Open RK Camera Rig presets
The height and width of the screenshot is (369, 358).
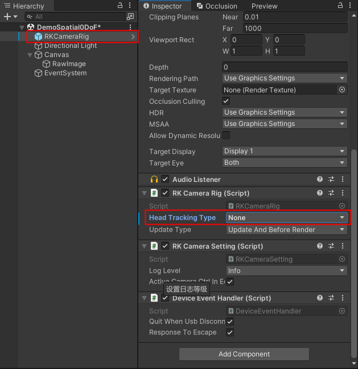[x=331, y=193]
